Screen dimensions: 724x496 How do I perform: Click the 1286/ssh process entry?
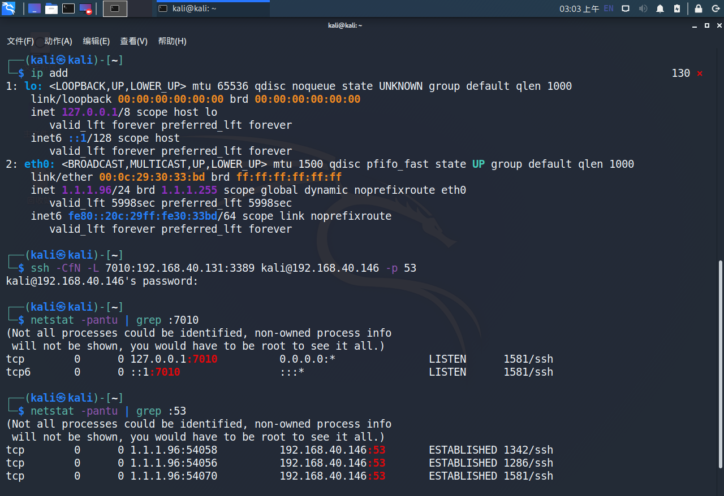528,463
